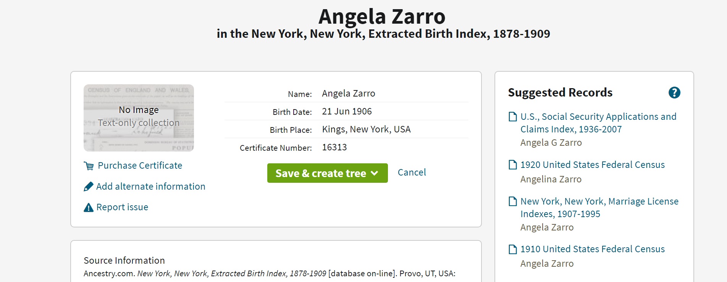727x282 pixels.
Task: Click document icon beside 1910 Census record
Action: [x=513, y=250]
